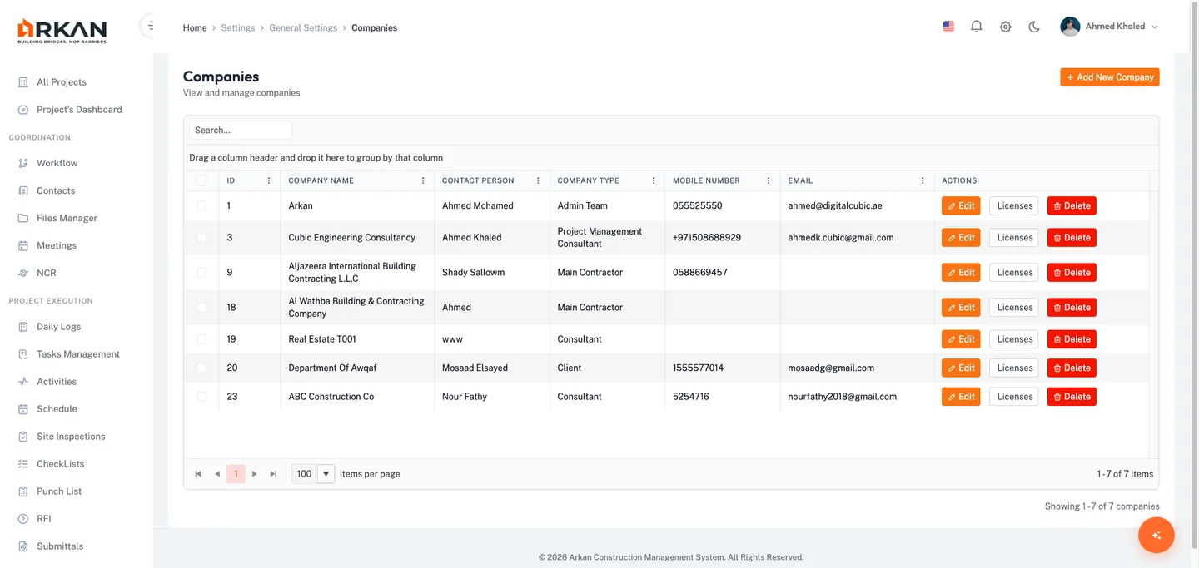This screenshot has height=568, width=1199.
Task: Open Files Manager from the sidebar
Action: 67,218
